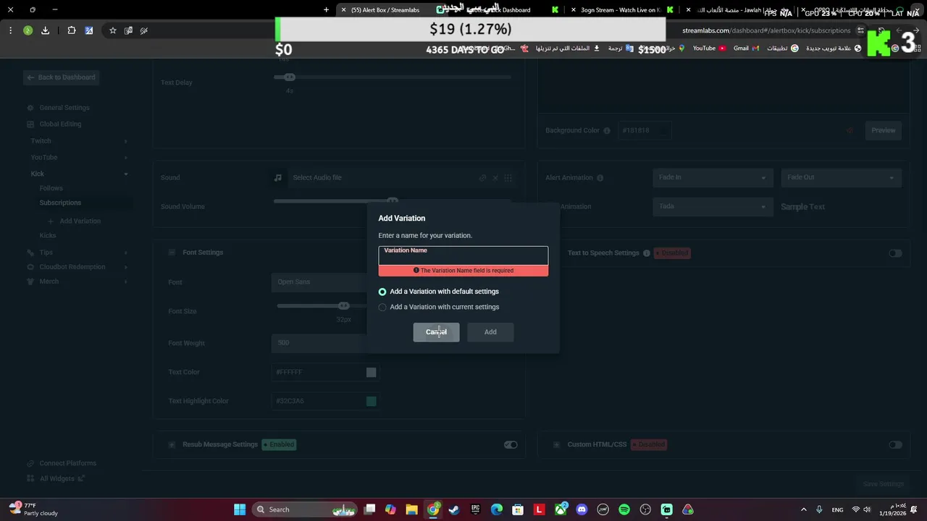927x521 pixels.
Task: Toggle the Text to Speech Settings switch
Action: pyautogui.click(x=896, y=253)
